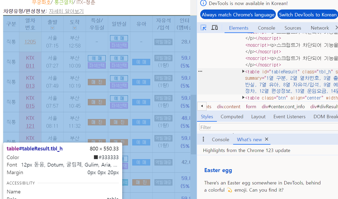
Task: Click the info icon beside DevTools Korean notice
Action: click(x=203, y=3)
